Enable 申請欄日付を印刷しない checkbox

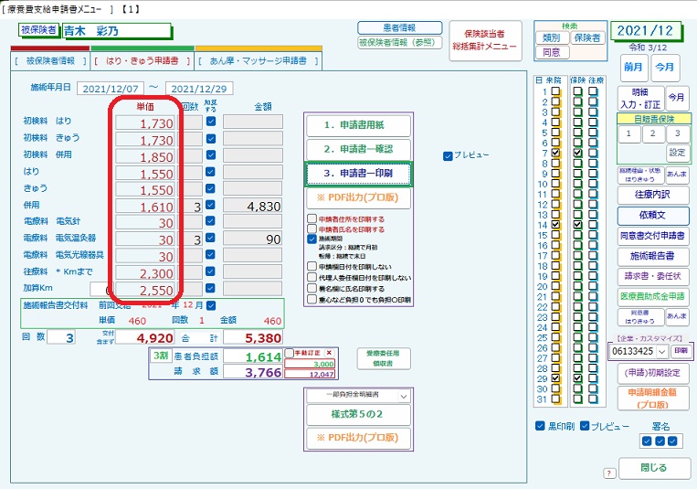point(312,267)
